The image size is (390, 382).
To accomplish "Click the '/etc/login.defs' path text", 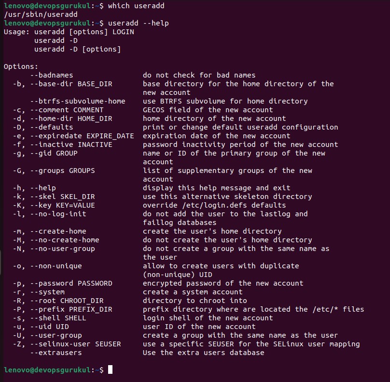I will 214,205.
